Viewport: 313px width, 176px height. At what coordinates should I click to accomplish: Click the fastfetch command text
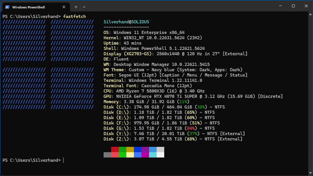click(74, 16)
